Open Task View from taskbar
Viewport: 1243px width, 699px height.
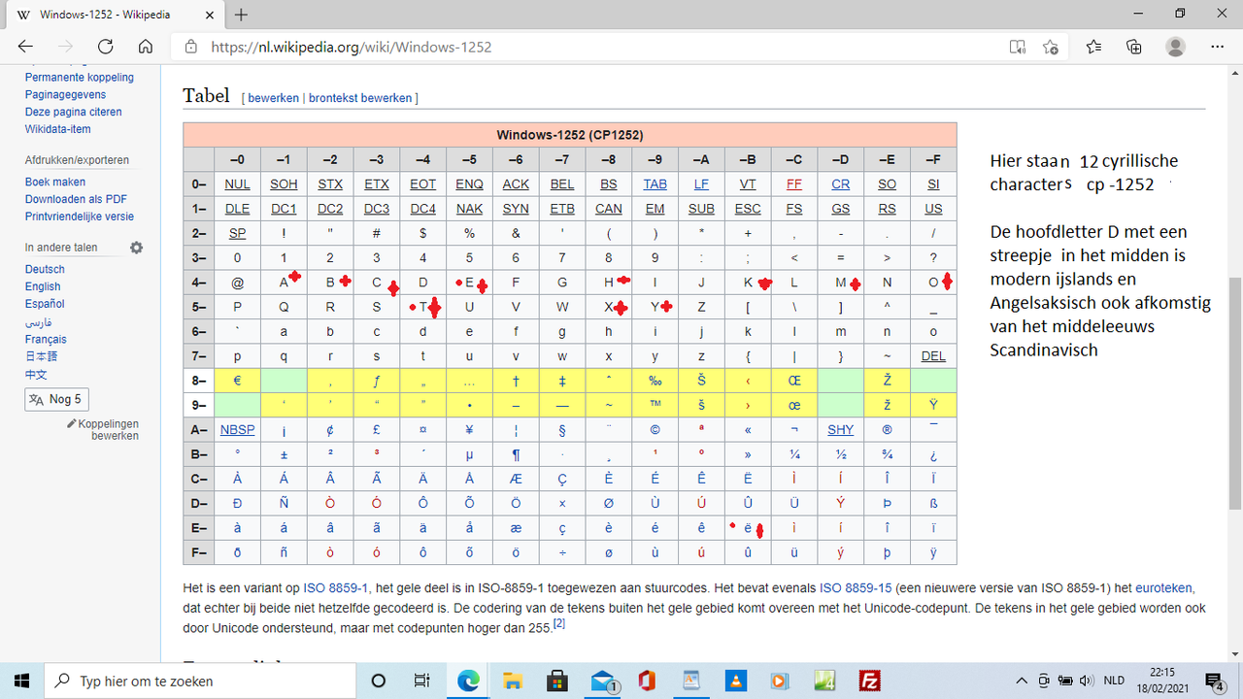(x=422, y=681)
